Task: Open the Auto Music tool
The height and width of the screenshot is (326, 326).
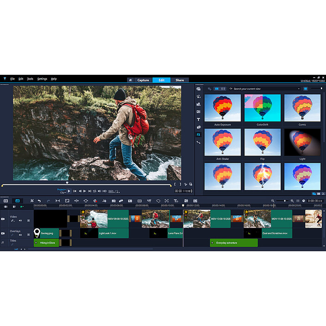Action: [104, 201]
